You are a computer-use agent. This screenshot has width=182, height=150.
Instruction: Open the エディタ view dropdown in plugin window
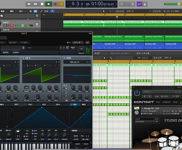coord(78,43)
